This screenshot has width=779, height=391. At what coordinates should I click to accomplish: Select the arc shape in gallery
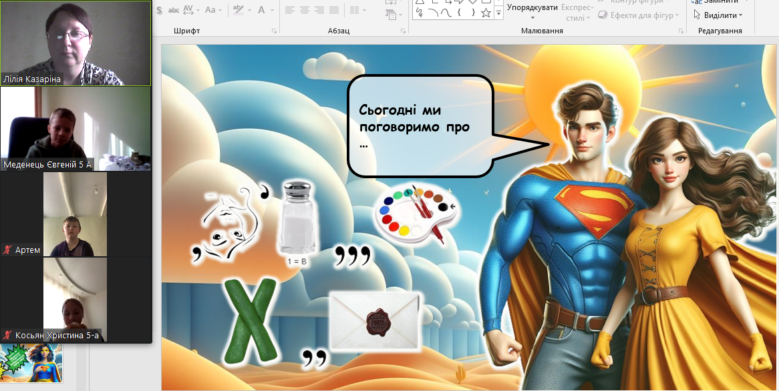(x=433, y=13)
